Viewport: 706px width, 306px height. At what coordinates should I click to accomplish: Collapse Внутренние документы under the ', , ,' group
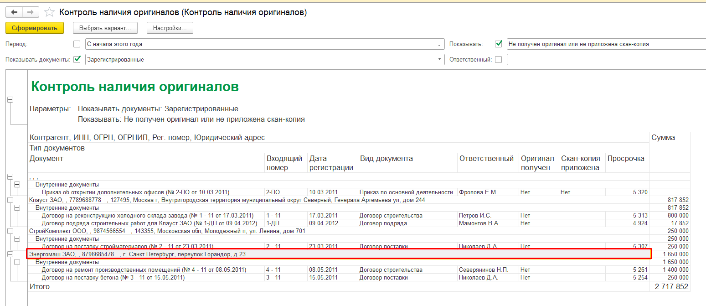click(17, 184)
